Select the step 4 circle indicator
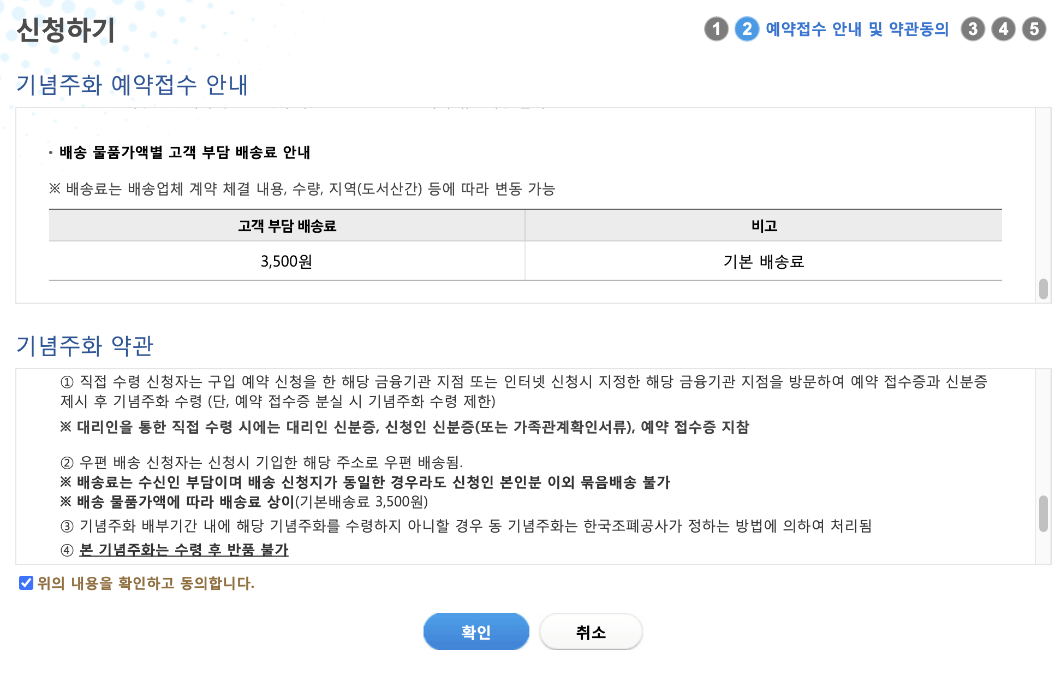The width and height of the screenshot is (1061, 673). [1003, 29]
